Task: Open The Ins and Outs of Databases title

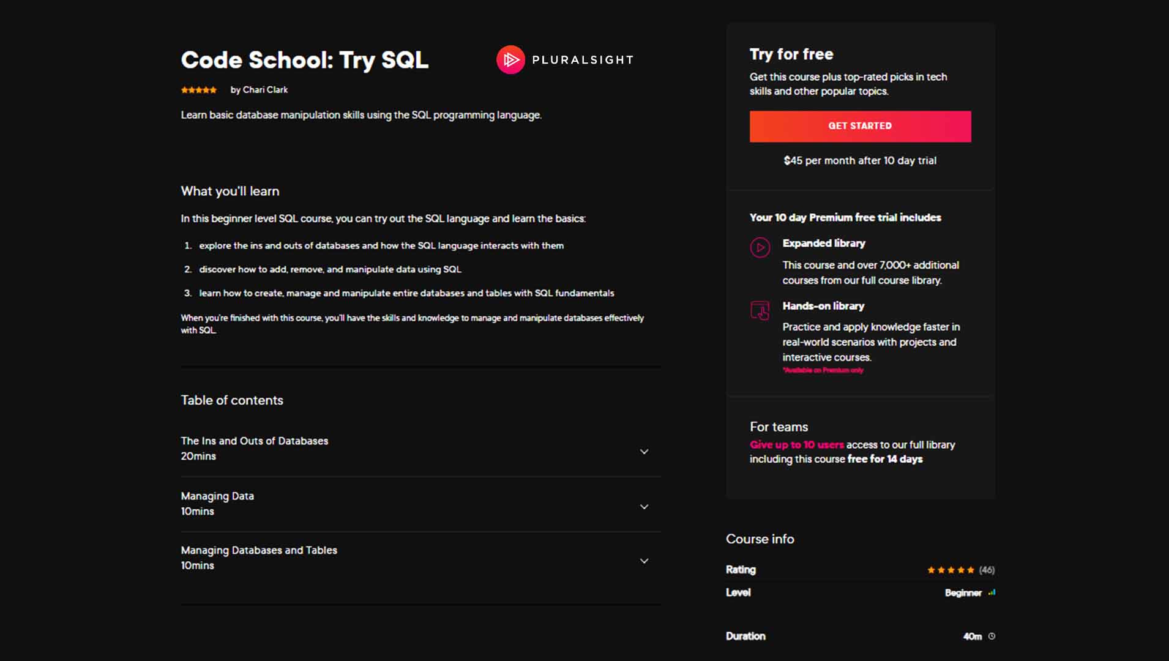Action: click(x=254, y=441)
